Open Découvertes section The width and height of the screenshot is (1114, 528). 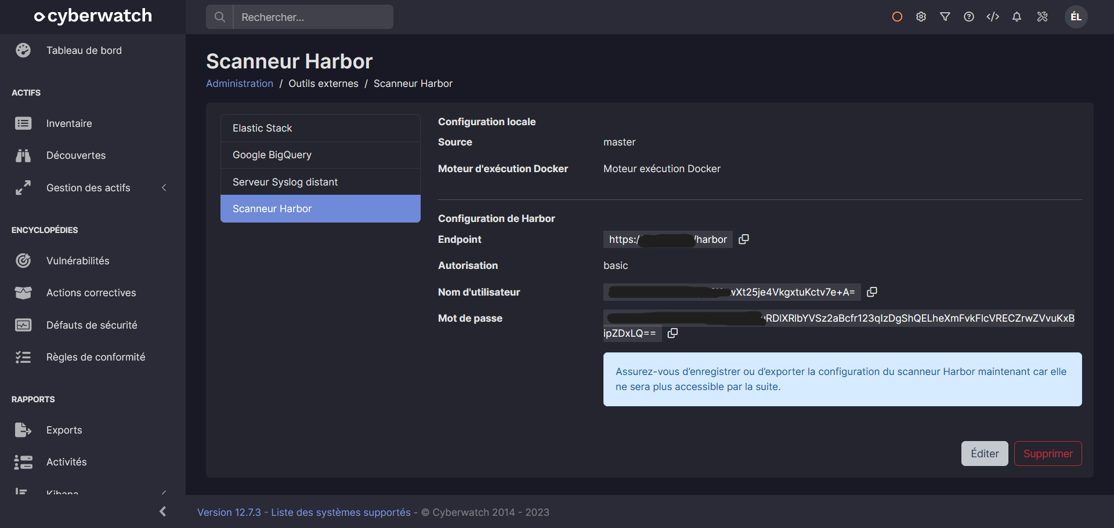76,155
